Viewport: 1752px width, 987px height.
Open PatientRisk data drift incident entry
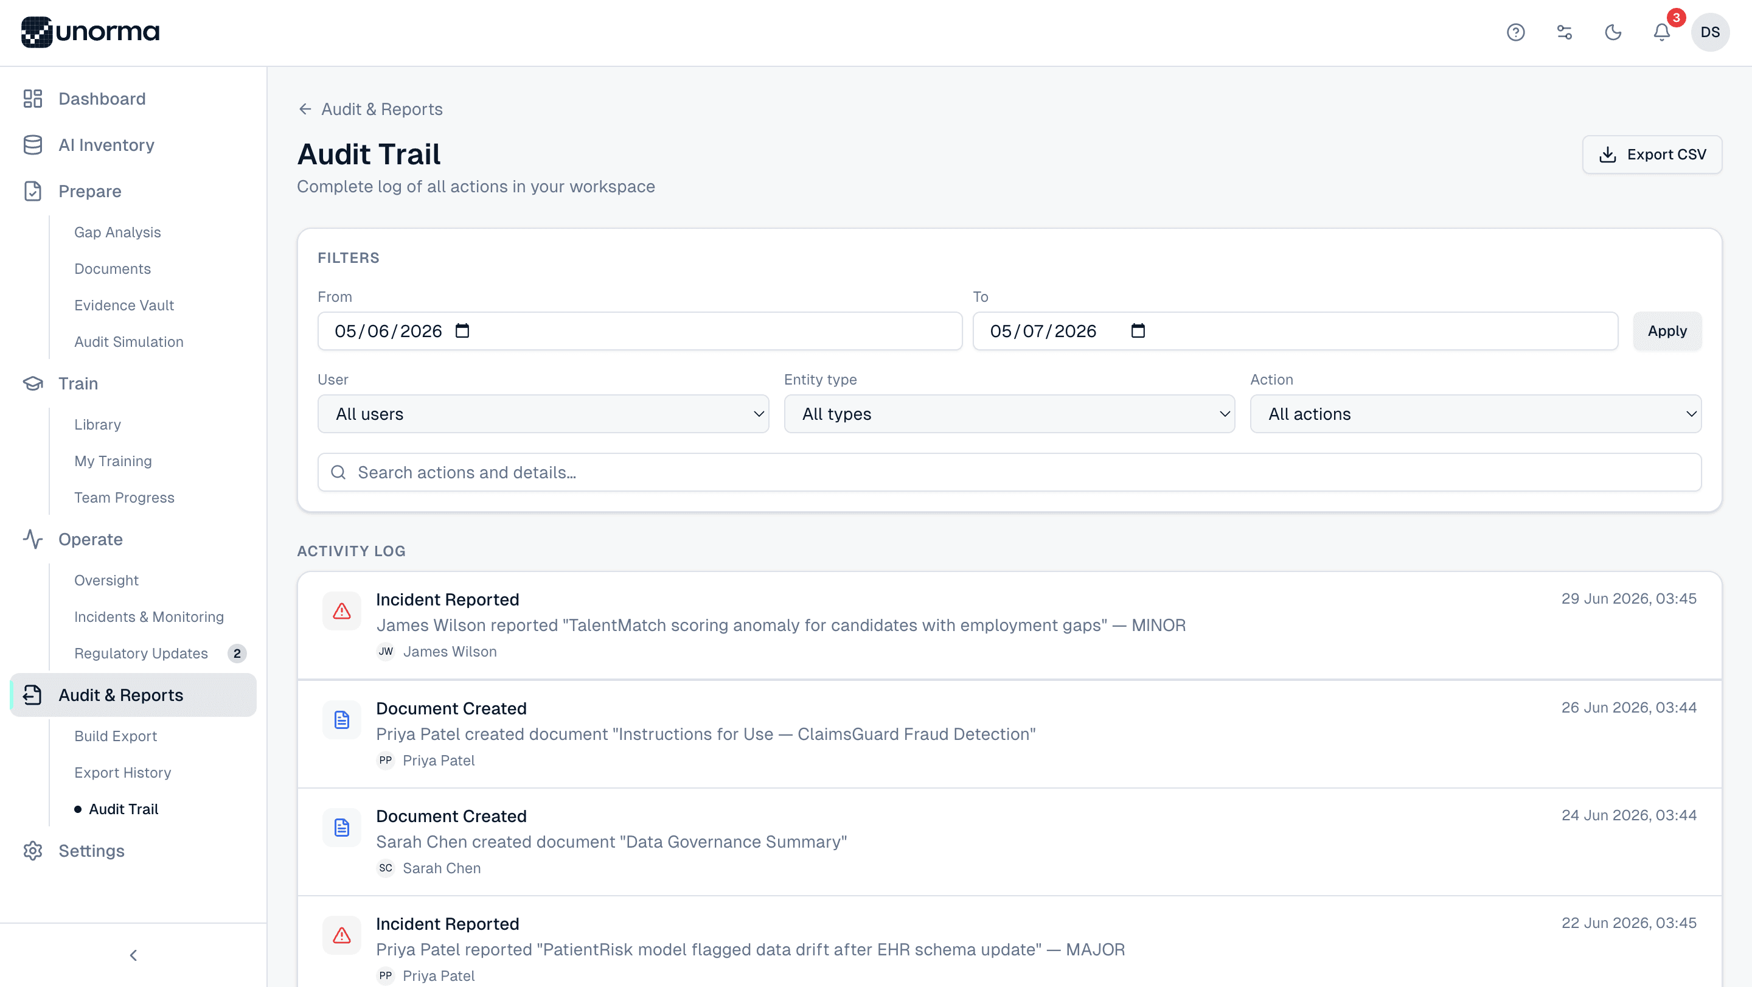point(1009,943)
